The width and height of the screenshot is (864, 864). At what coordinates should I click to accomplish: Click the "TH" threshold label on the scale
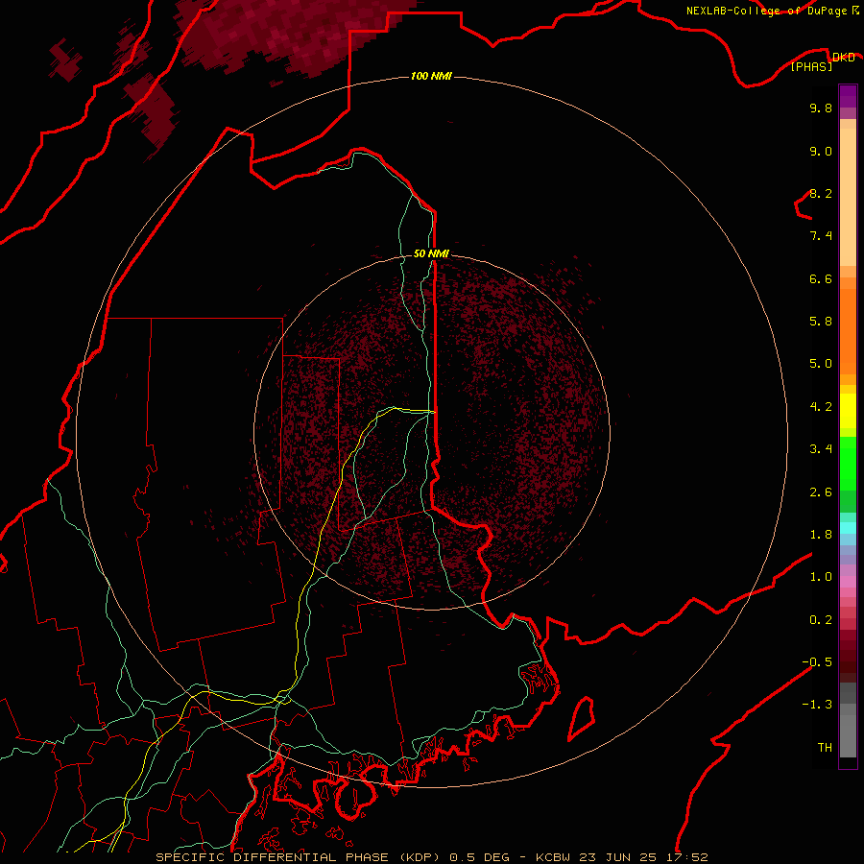click(825, 748)
